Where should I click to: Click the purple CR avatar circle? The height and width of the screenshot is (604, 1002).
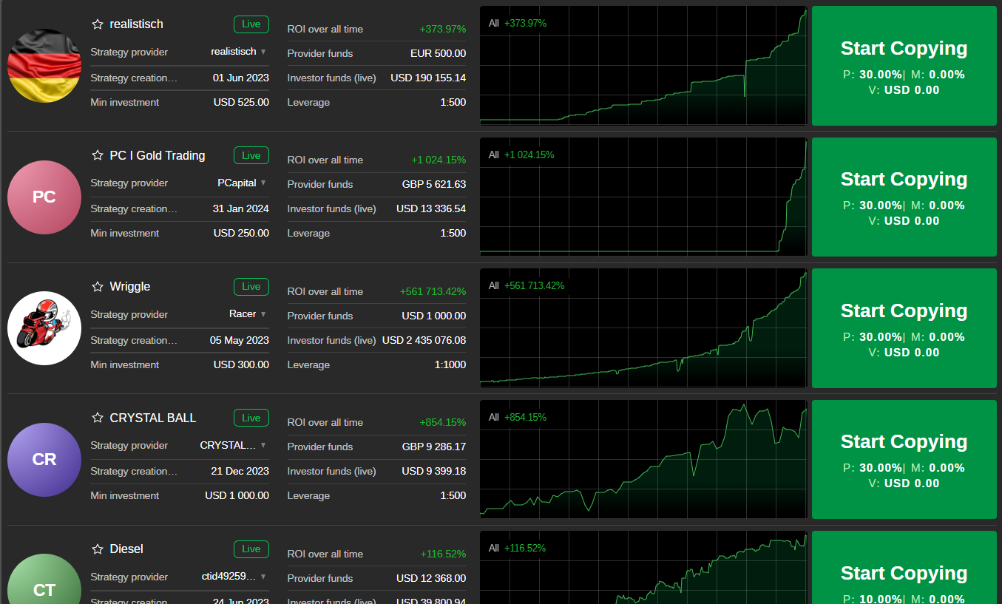pos(44,459)
